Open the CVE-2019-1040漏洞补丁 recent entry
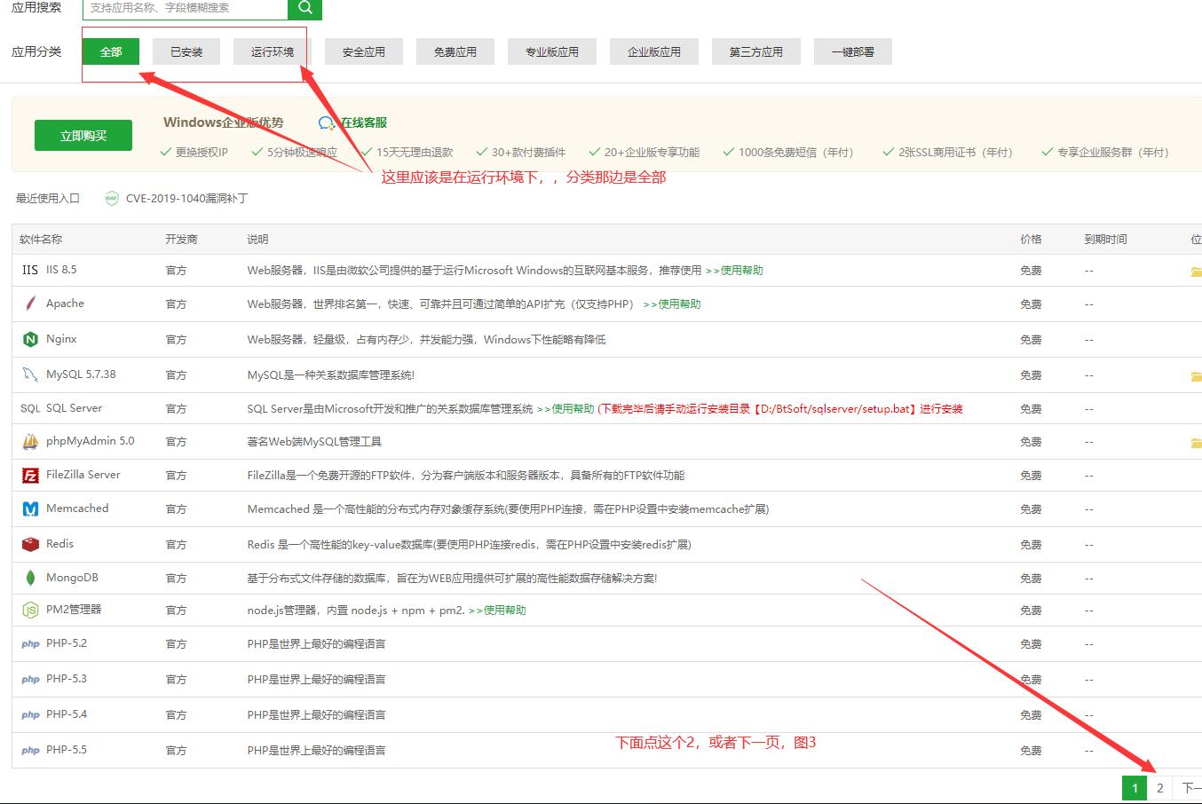This screenshot has width=1202, height=804. pos(186,198)
